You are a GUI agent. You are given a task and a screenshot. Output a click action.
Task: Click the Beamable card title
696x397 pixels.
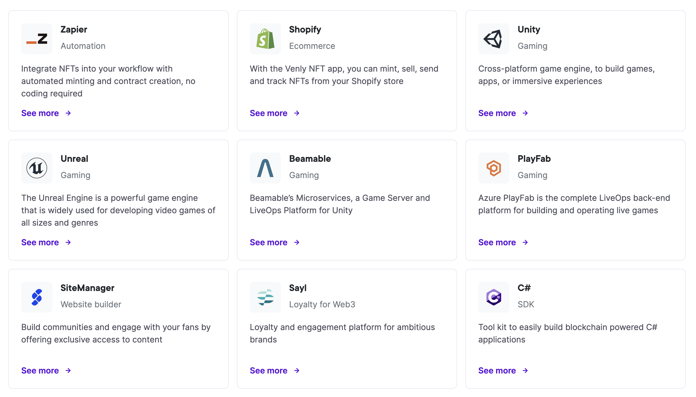point(310,159)
